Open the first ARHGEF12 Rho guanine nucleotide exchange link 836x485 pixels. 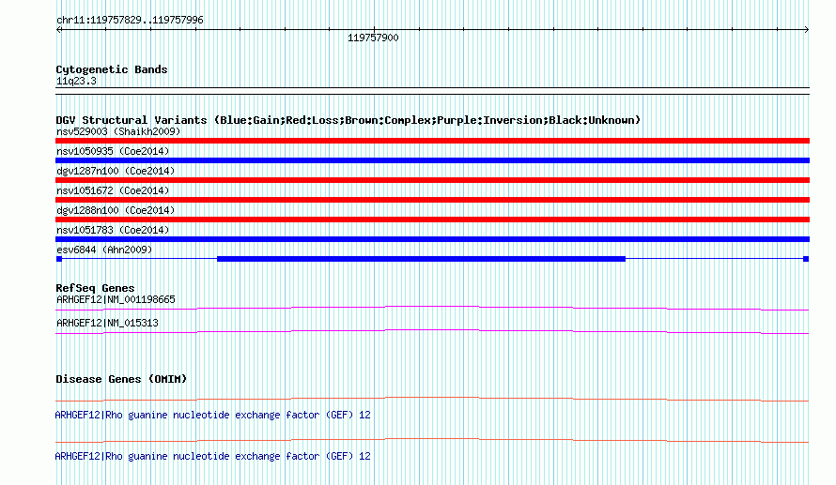click(x=212, y=415)
